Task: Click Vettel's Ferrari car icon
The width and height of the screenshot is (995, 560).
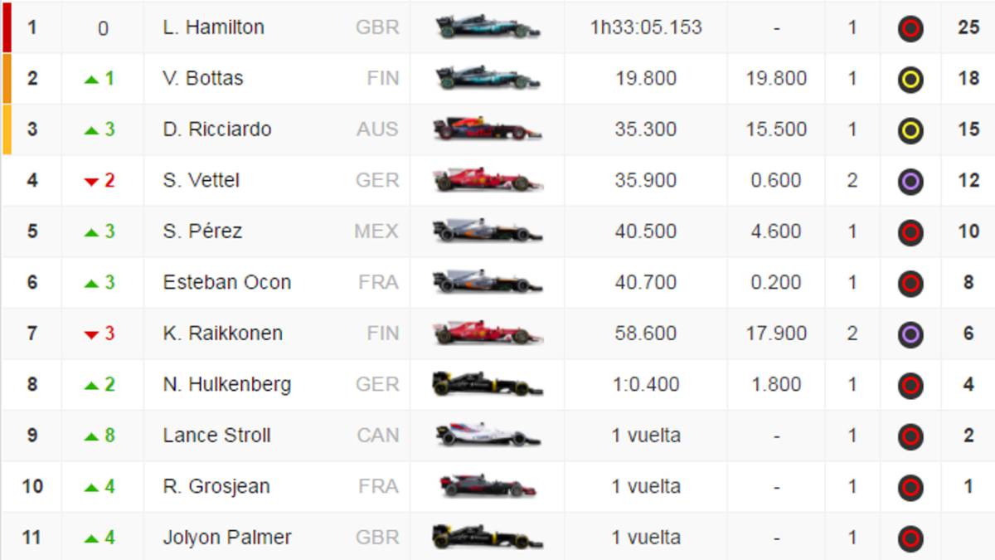Action: (x=488, y=180)
